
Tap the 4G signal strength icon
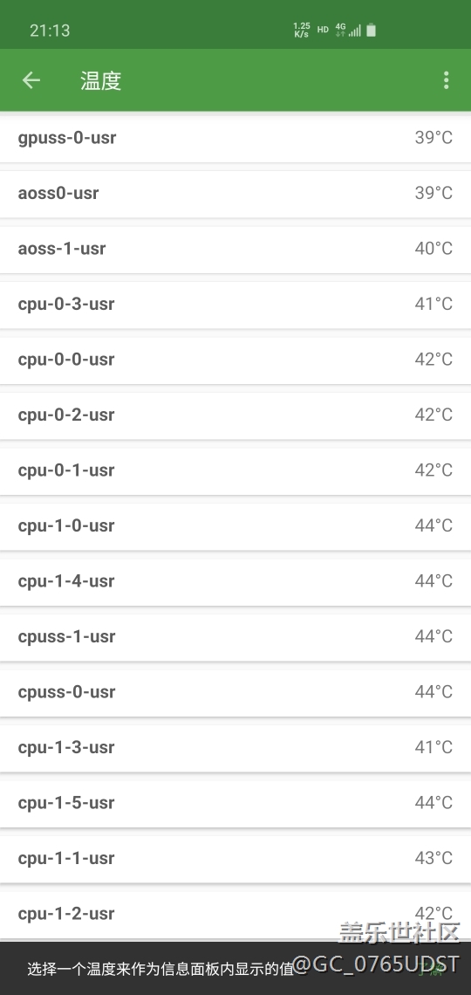click(x=348, y=30)
